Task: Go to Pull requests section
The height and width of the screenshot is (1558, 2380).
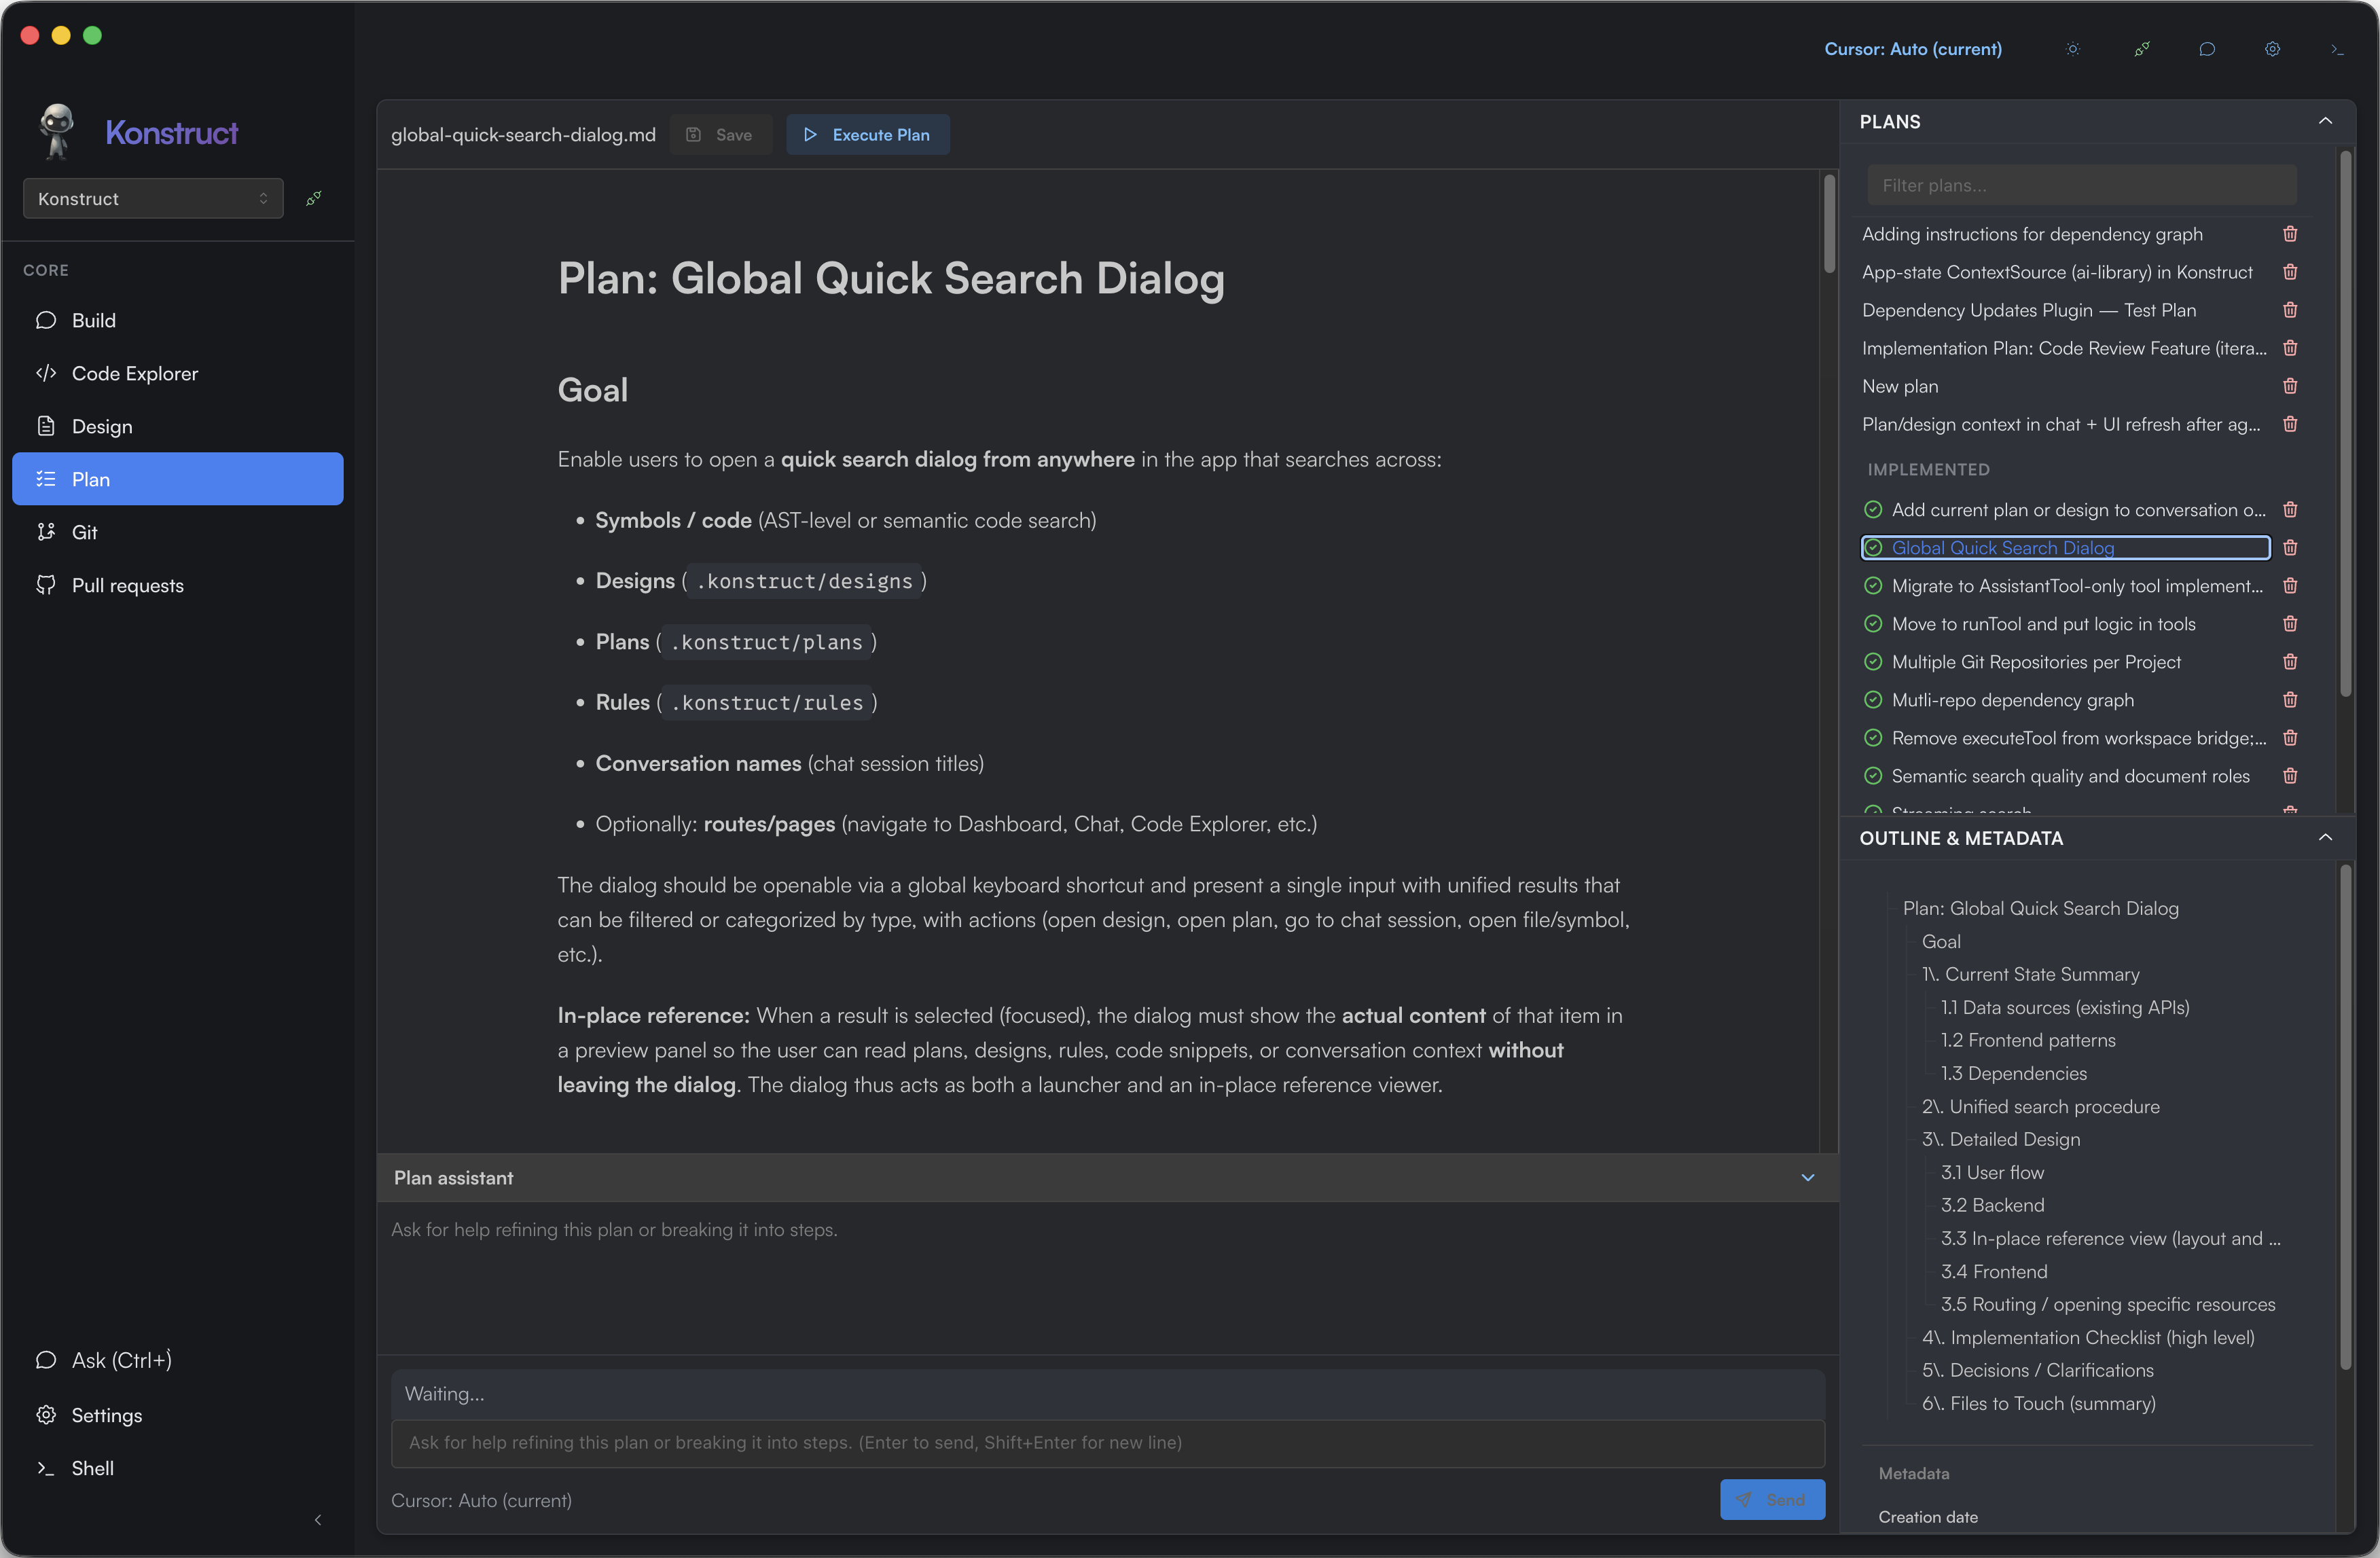Action: [x=127, y=585]
